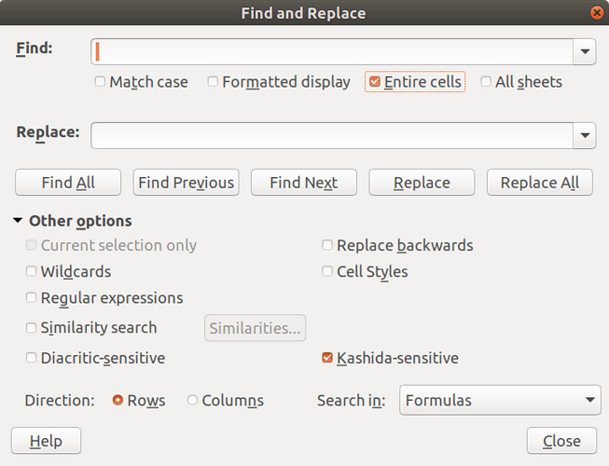The image size is (609, 466).
Task: Close the Find and Replace dialog
Action: [561, 441]
